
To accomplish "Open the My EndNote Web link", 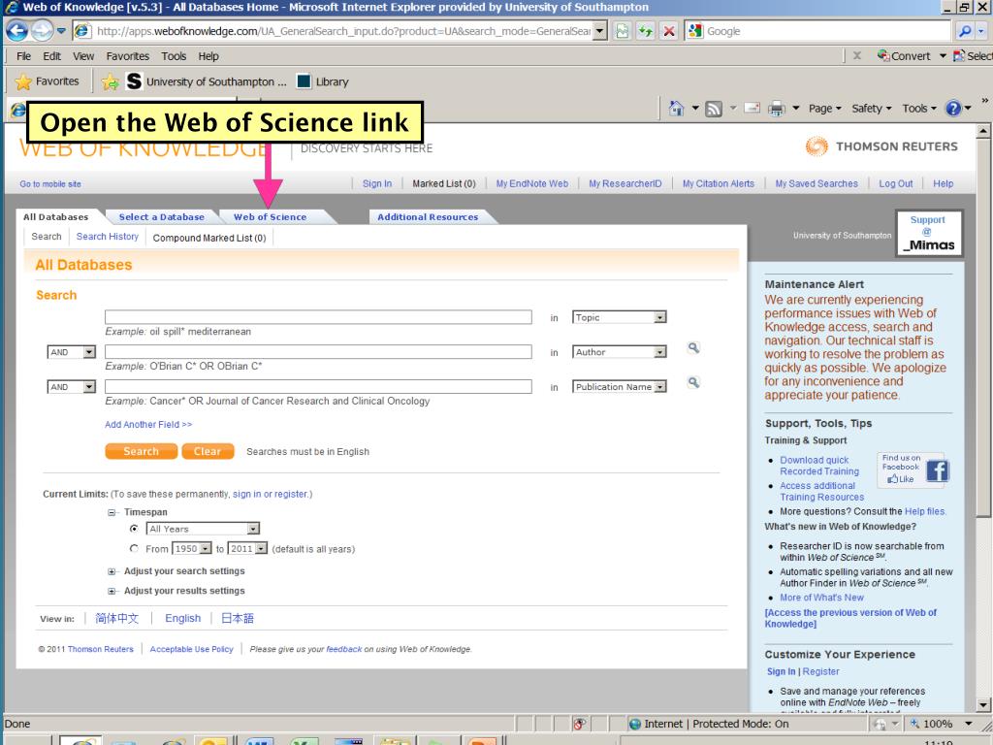I will pos(532,183).
